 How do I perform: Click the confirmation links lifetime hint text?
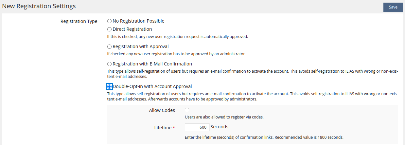pyautogui.click(x=264, y=137)
